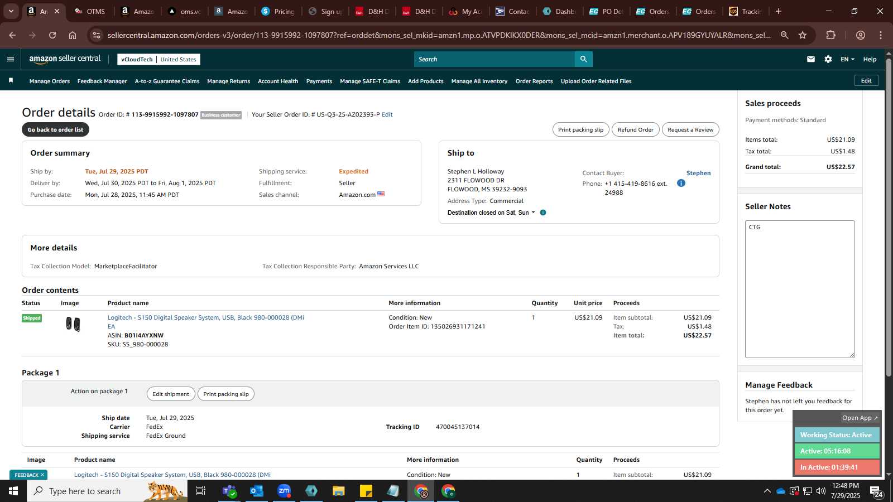
Task: Click the Stephen contact buyer link
Action: 698,173
